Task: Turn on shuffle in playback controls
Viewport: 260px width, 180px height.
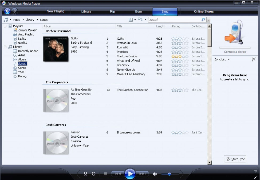Action: [85, 174]
